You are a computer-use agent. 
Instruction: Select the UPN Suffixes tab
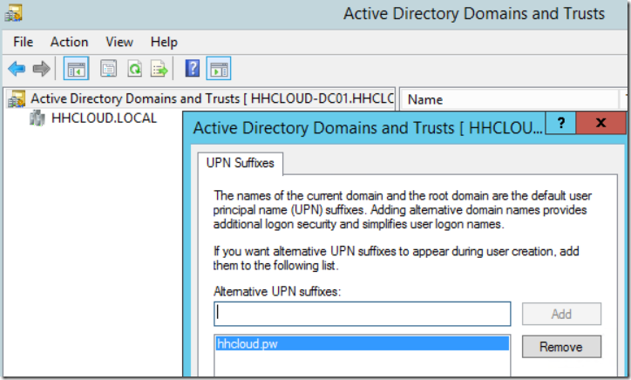(241, 163)
